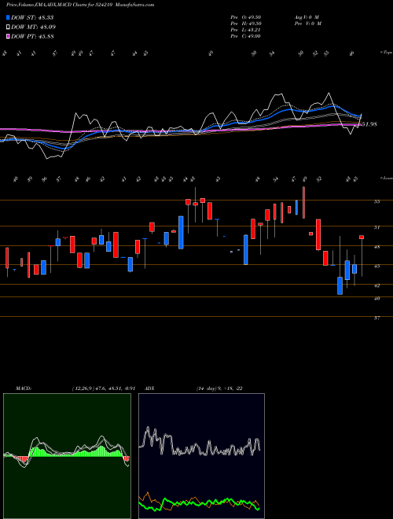Click the lowest blue candlestick near 42
Image resolution: width=393 pixels, height=519 pixels.
pyautogui.click(x=340, y=285)
